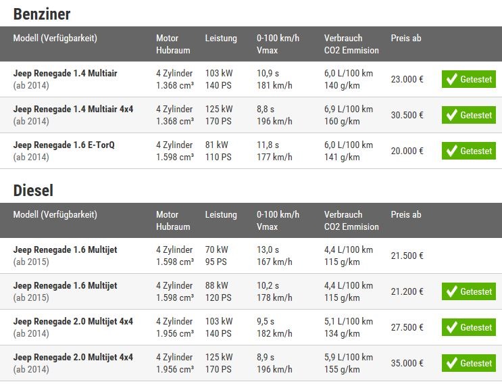Click the Leistung column header in the Diesel table
Image resolution: width=502 pixels, height=384 pixels.
(x=221, y=215)
